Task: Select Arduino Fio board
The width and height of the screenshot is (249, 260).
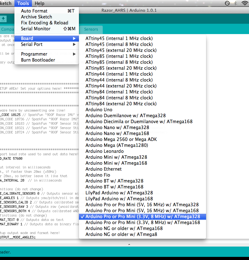Action: [x=143, y=175]
